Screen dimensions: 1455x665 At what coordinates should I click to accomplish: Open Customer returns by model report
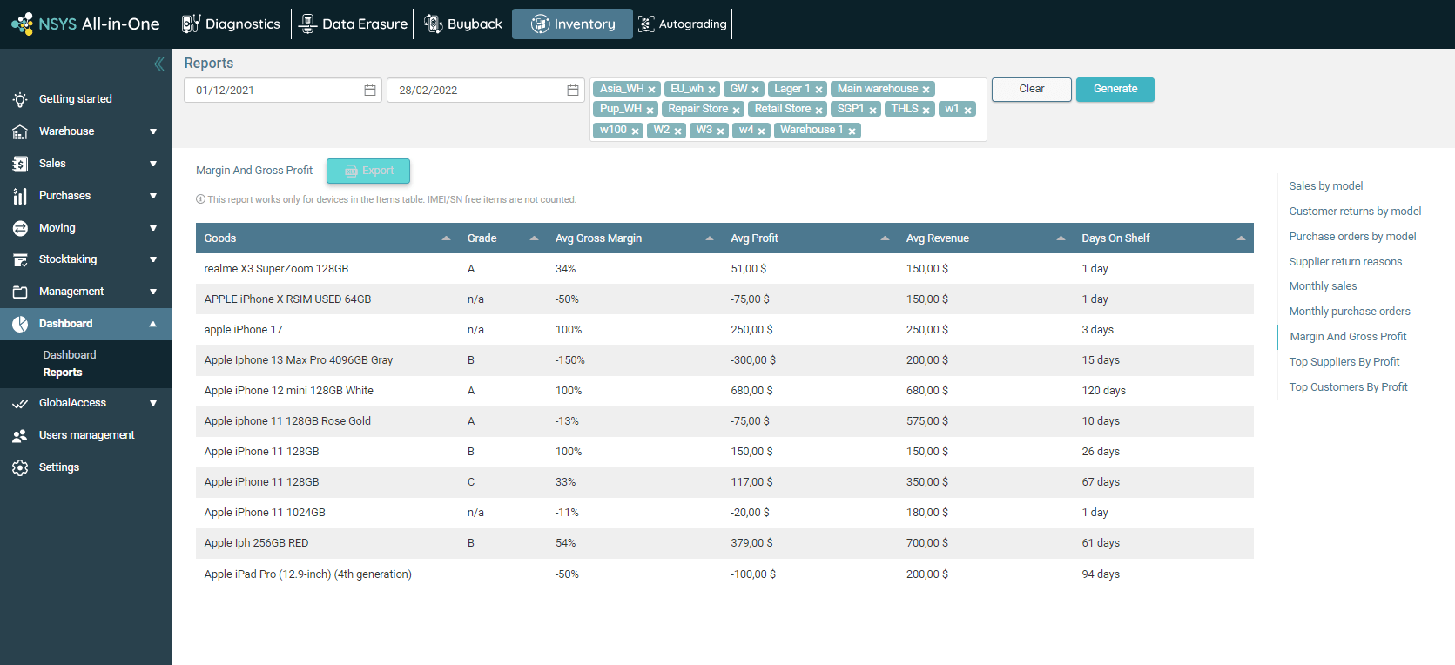[1355, 212]
